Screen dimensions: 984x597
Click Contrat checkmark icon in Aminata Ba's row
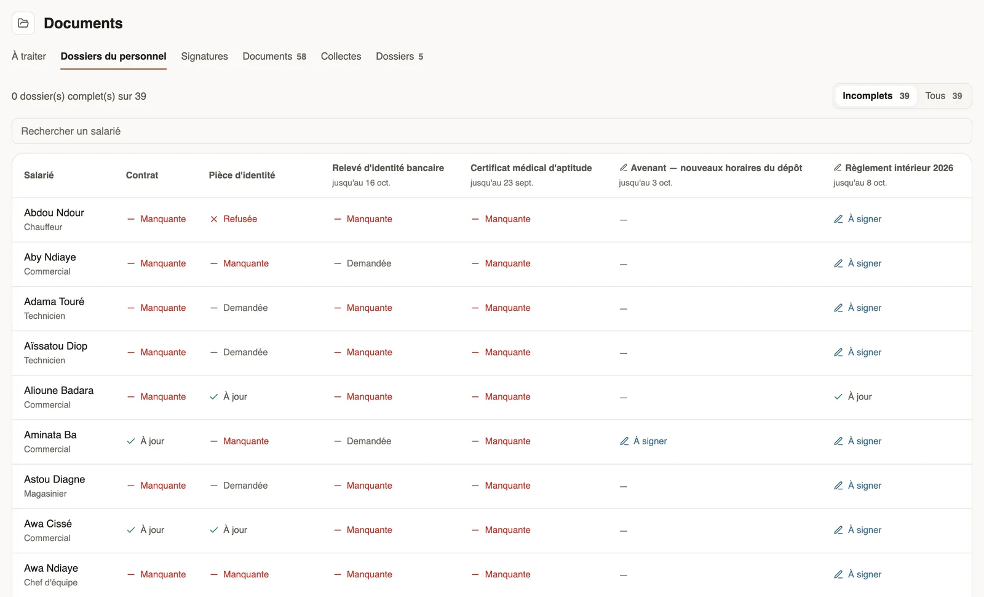point(131,441)
